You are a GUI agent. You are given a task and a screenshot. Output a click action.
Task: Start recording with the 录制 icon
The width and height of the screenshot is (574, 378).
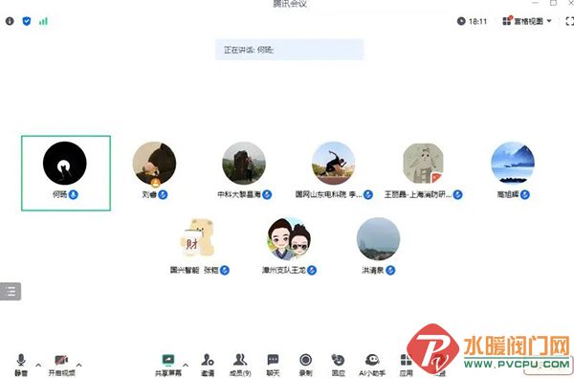point(306,365)
